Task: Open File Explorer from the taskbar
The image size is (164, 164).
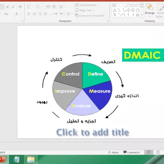Action: 31,159
